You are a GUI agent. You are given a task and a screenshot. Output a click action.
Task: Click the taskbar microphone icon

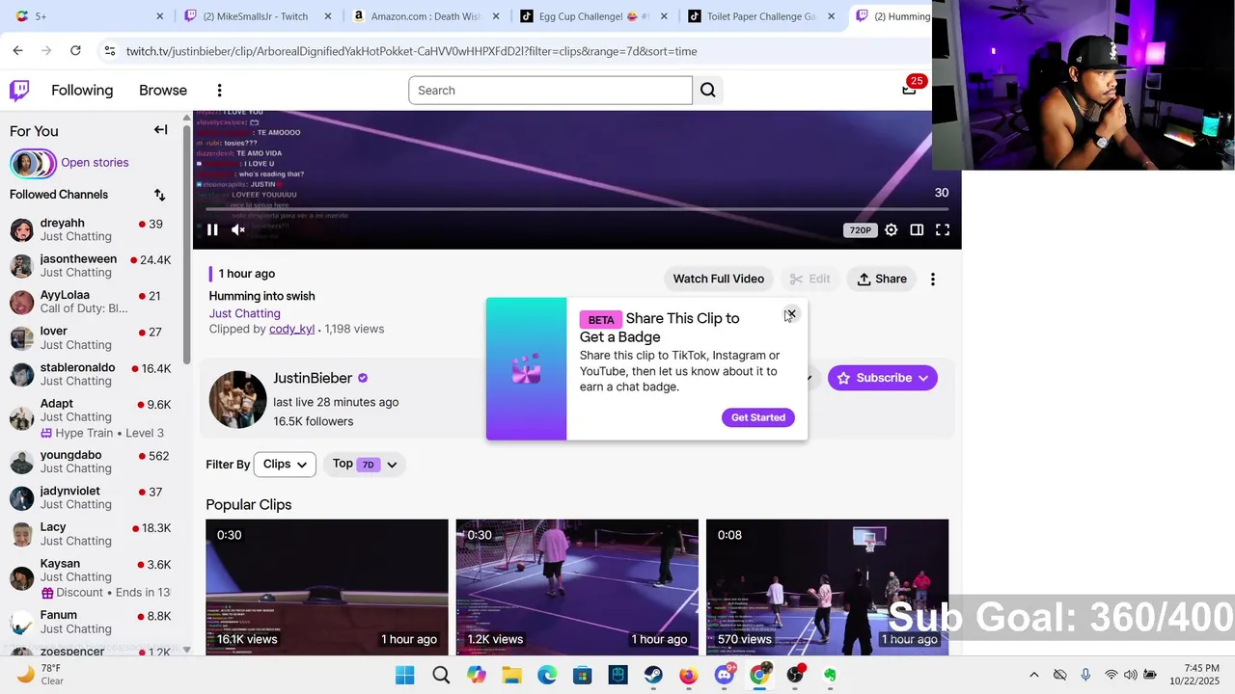[1085, 675]
